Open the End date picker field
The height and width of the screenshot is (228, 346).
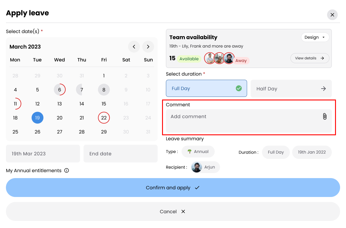(x=120, y=154)
